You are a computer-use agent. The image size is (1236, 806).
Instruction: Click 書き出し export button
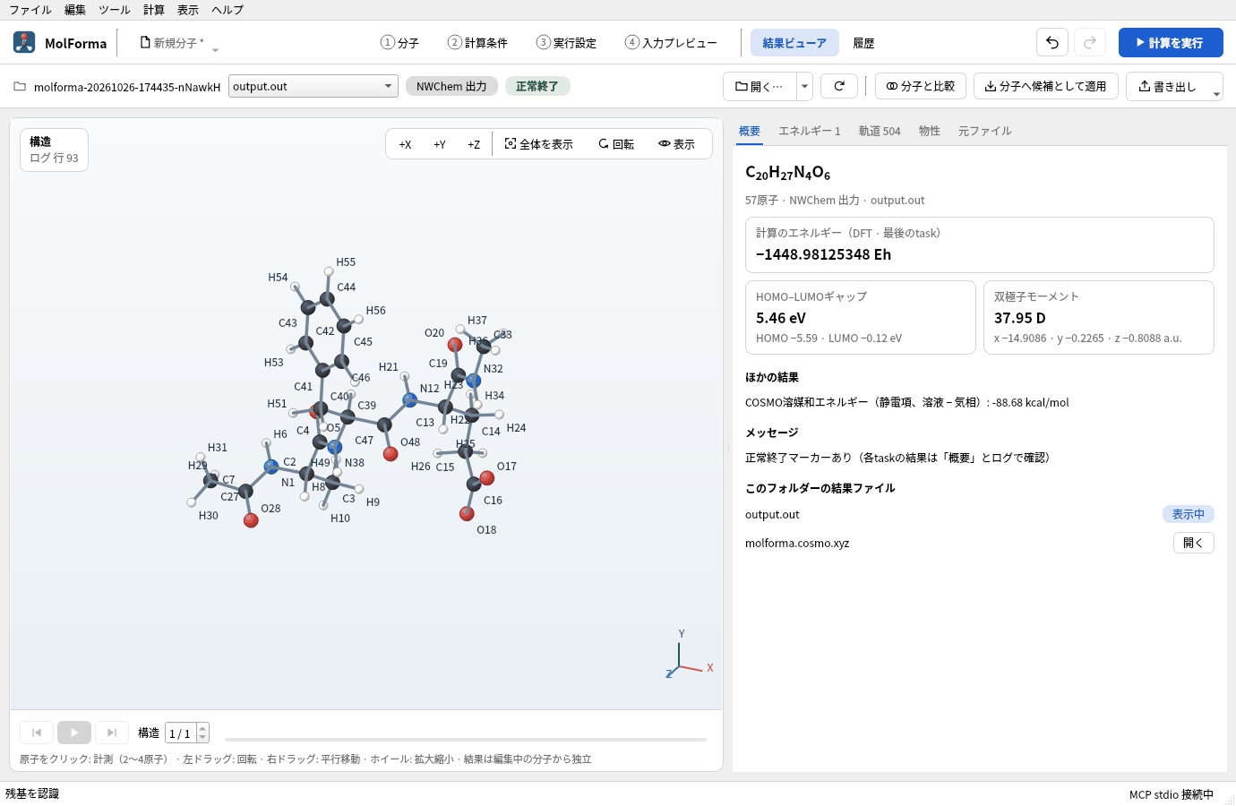(1168, 86)
